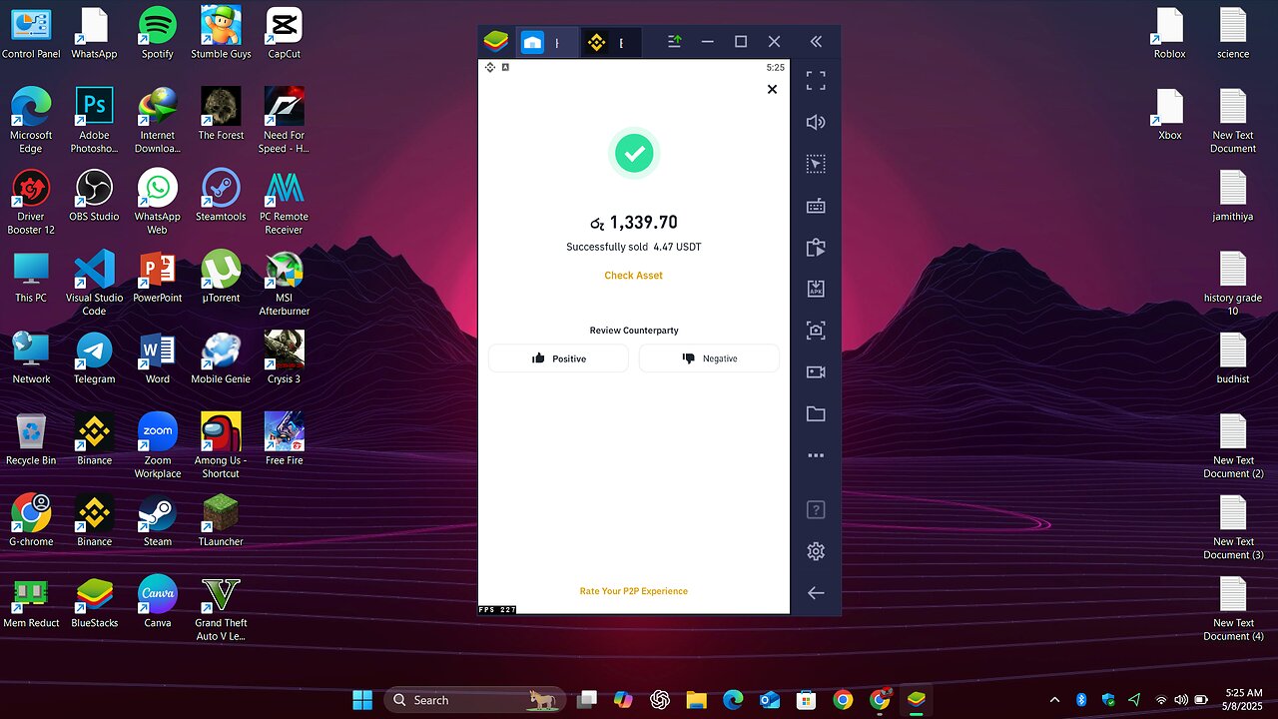
Task: Click the back arrow in BlueStacks sidebar
Action: tap(816, 592)
